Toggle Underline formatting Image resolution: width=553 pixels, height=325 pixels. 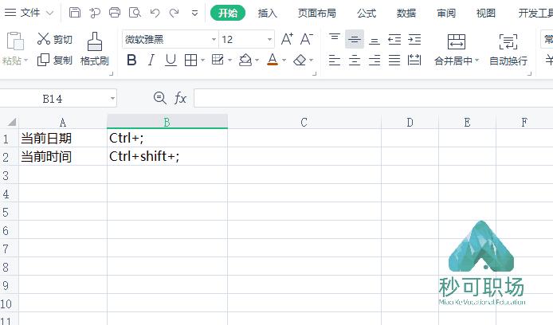tap(171, 61)
